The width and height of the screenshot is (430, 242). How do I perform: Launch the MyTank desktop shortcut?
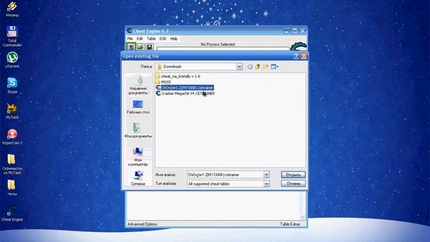tap(12, 111)
